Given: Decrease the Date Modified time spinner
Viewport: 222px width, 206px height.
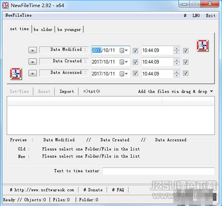Looking at the screenshot, I should point(176,52).
